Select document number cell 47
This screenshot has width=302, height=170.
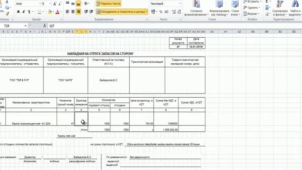(178, 47)
